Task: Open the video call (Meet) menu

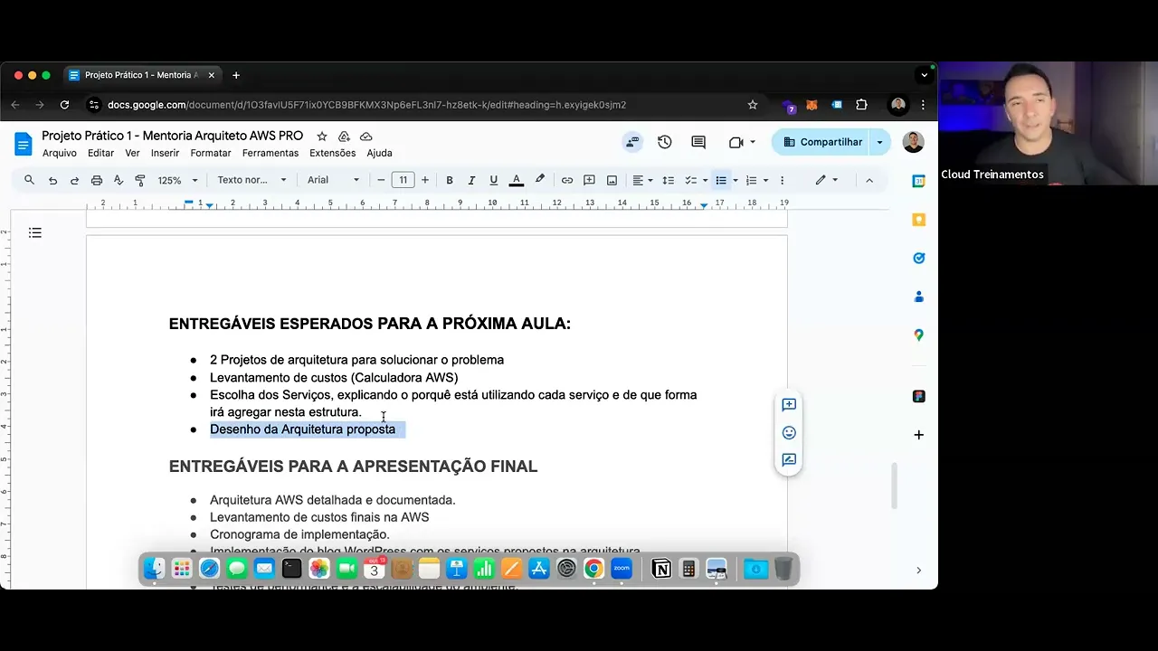Action: pos(742,142)
